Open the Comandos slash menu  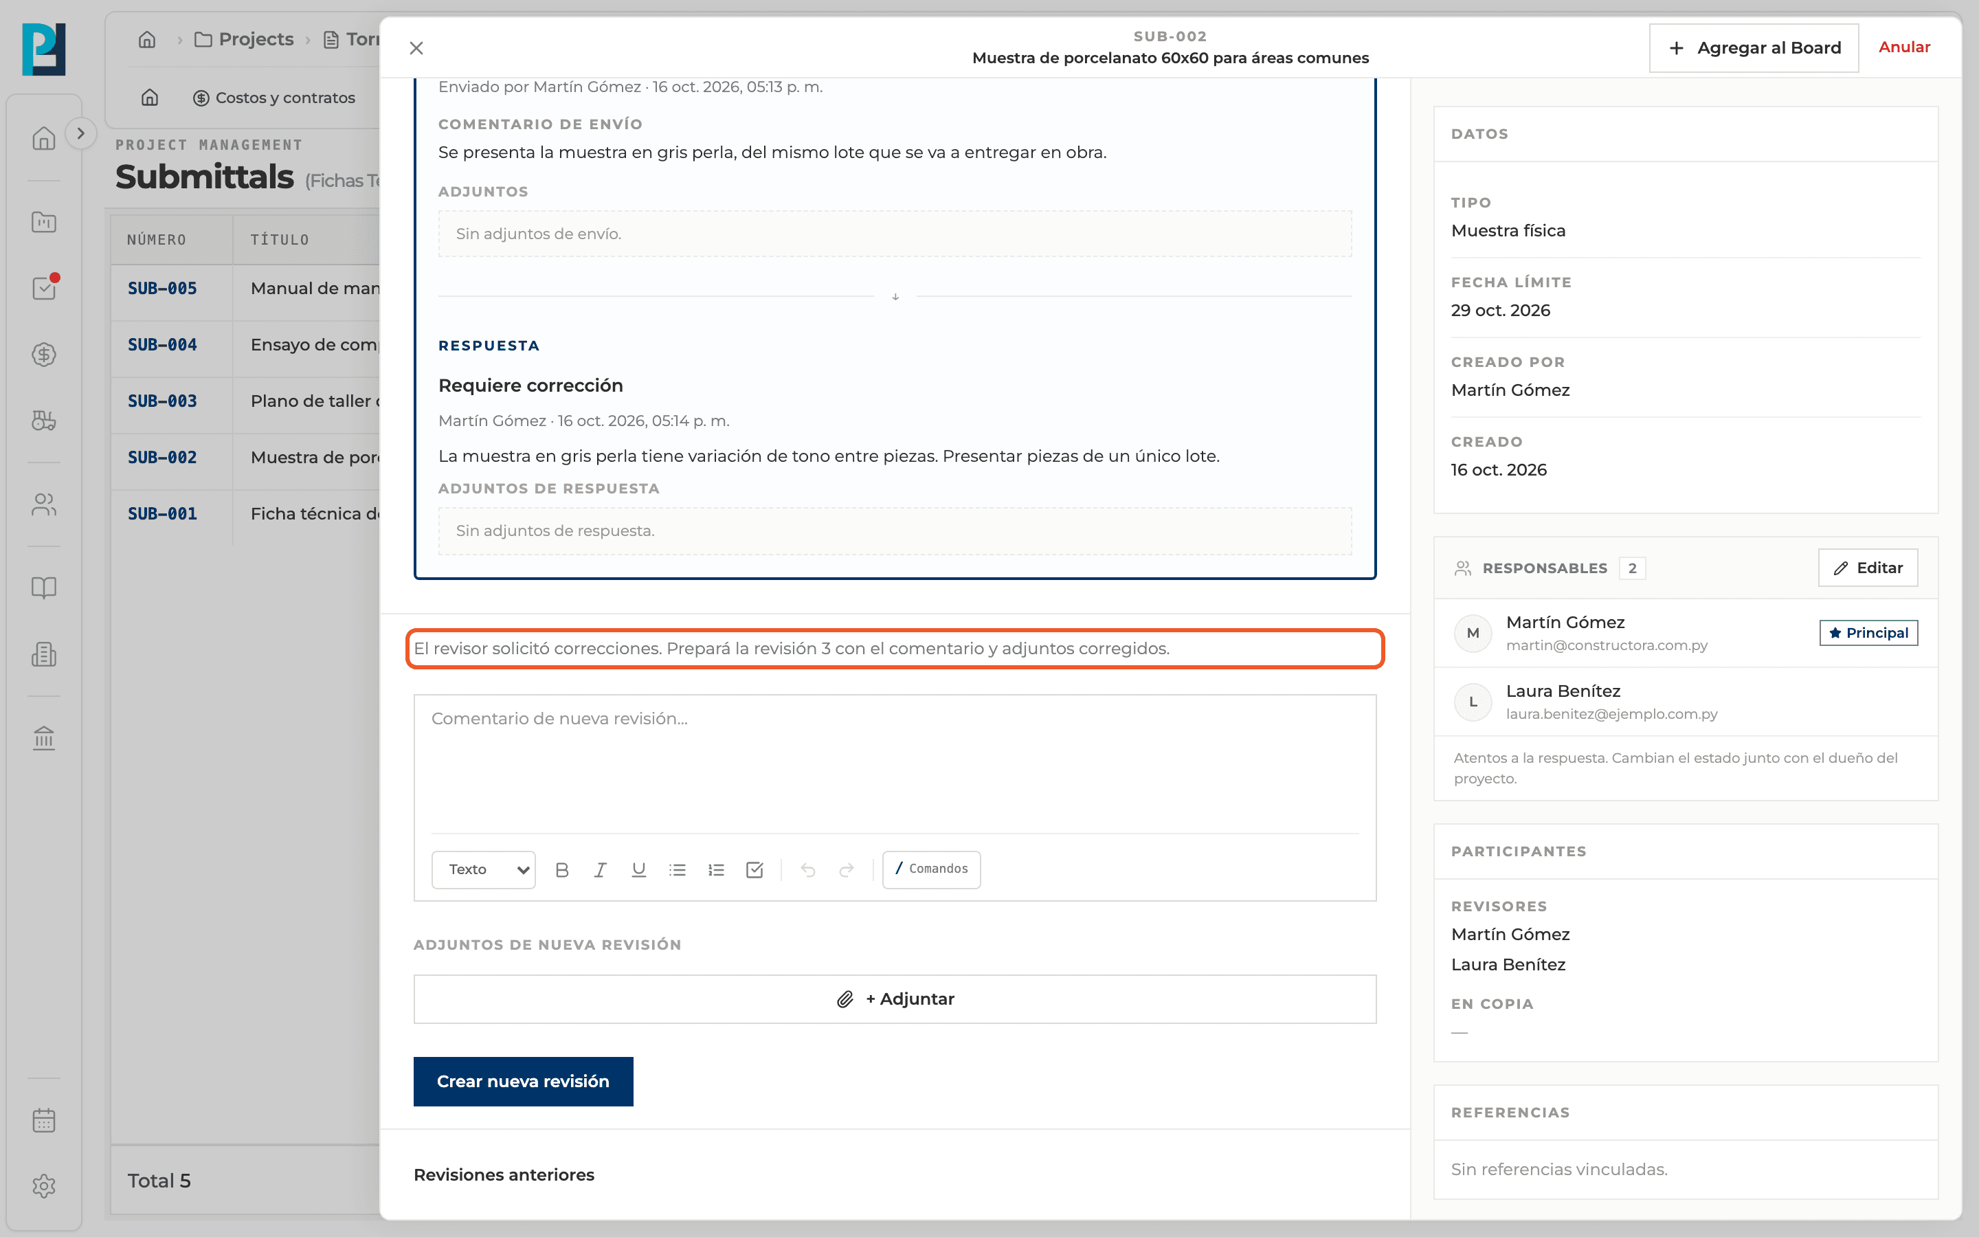932,869
